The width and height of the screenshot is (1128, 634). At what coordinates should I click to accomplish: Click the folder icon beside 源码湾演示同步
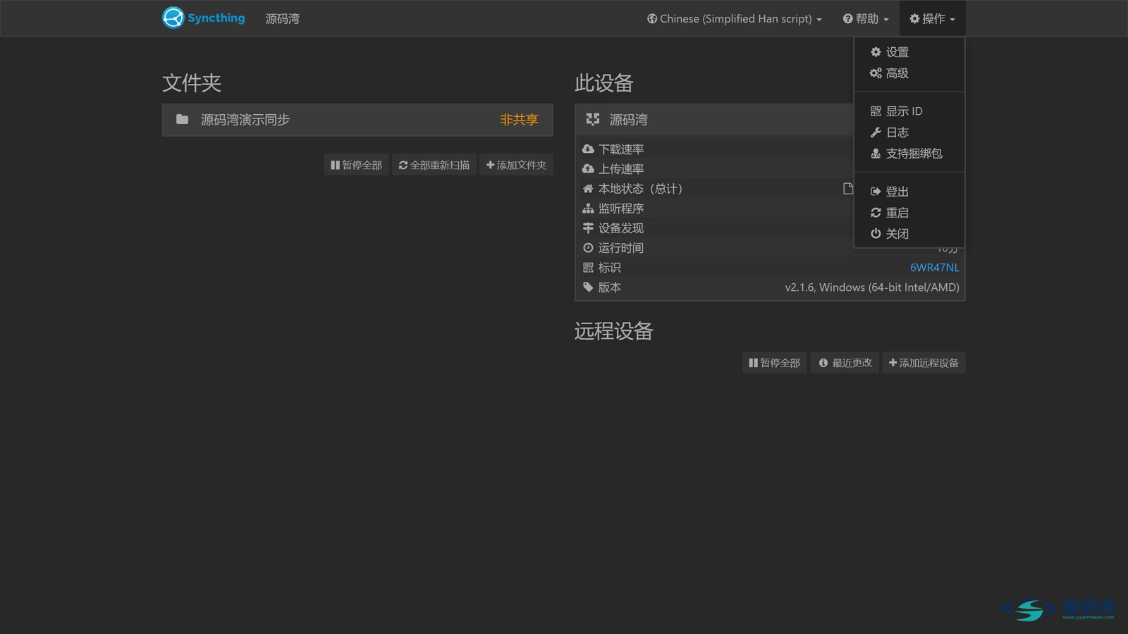click(182, 119)
